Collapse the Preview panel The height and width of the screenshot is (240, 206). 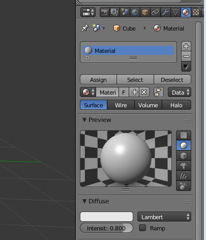pyautogui.click(x=84, y=120)
